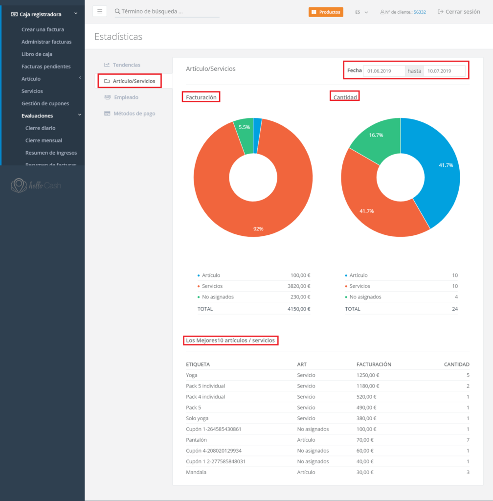Click the cash register icon in the sidebar
The image size is (493, 501).
[14, 14]
